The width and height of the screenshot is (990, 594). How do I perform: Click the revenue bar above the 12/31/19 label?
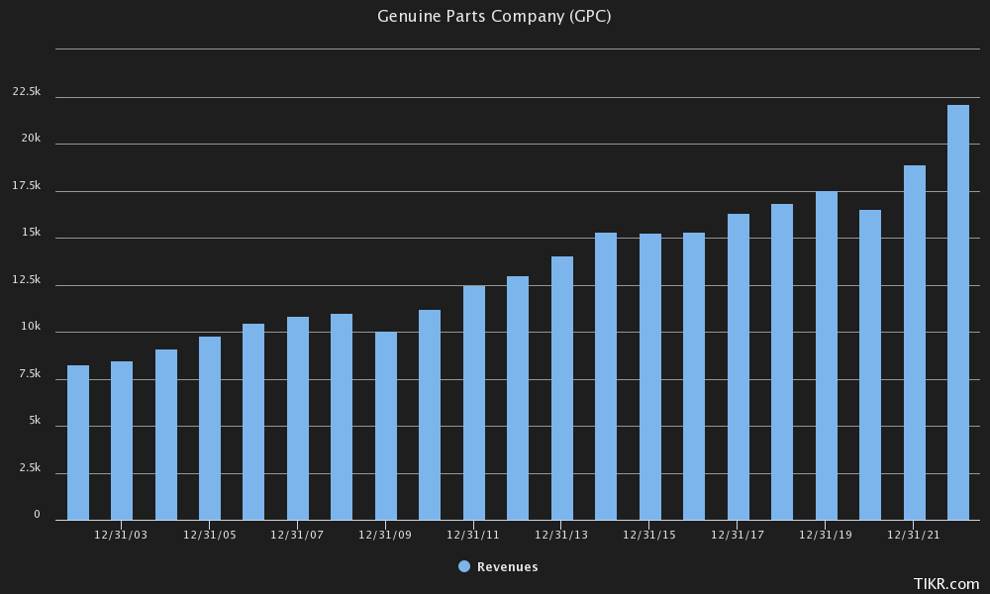click(x=827, y=355)
